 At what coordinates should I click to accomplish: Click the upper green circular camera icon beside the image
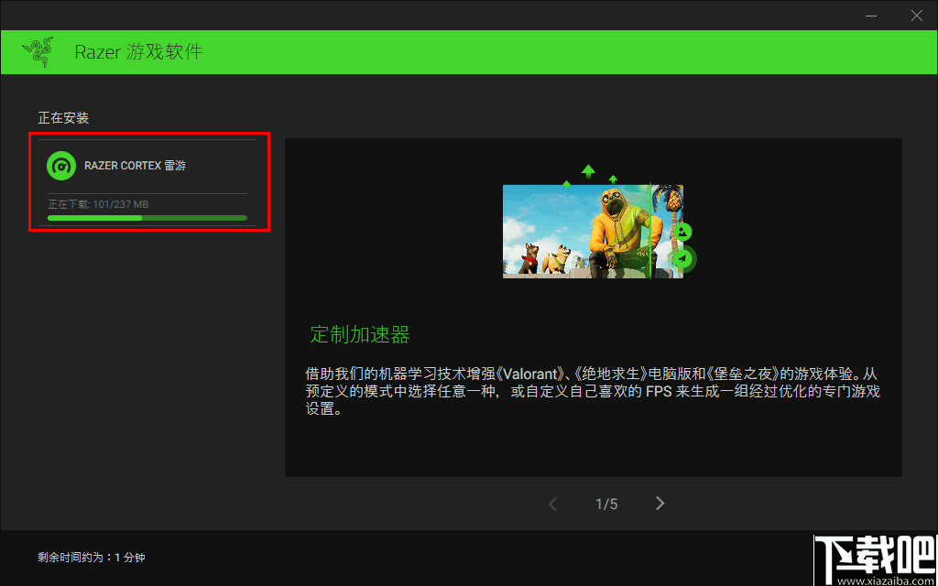(683, 233)
